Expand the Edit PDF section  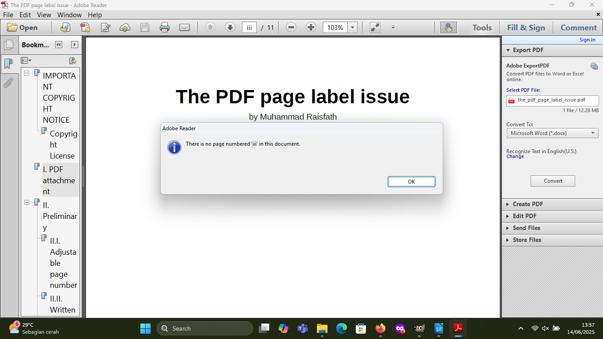[552, 216]
